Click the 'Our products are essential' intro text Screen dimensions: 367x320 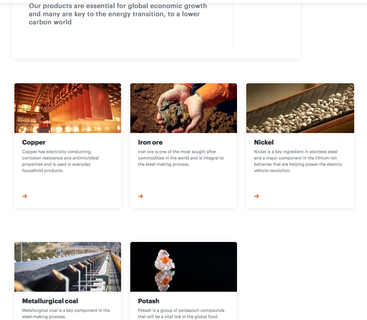click(x=118, y=14)
